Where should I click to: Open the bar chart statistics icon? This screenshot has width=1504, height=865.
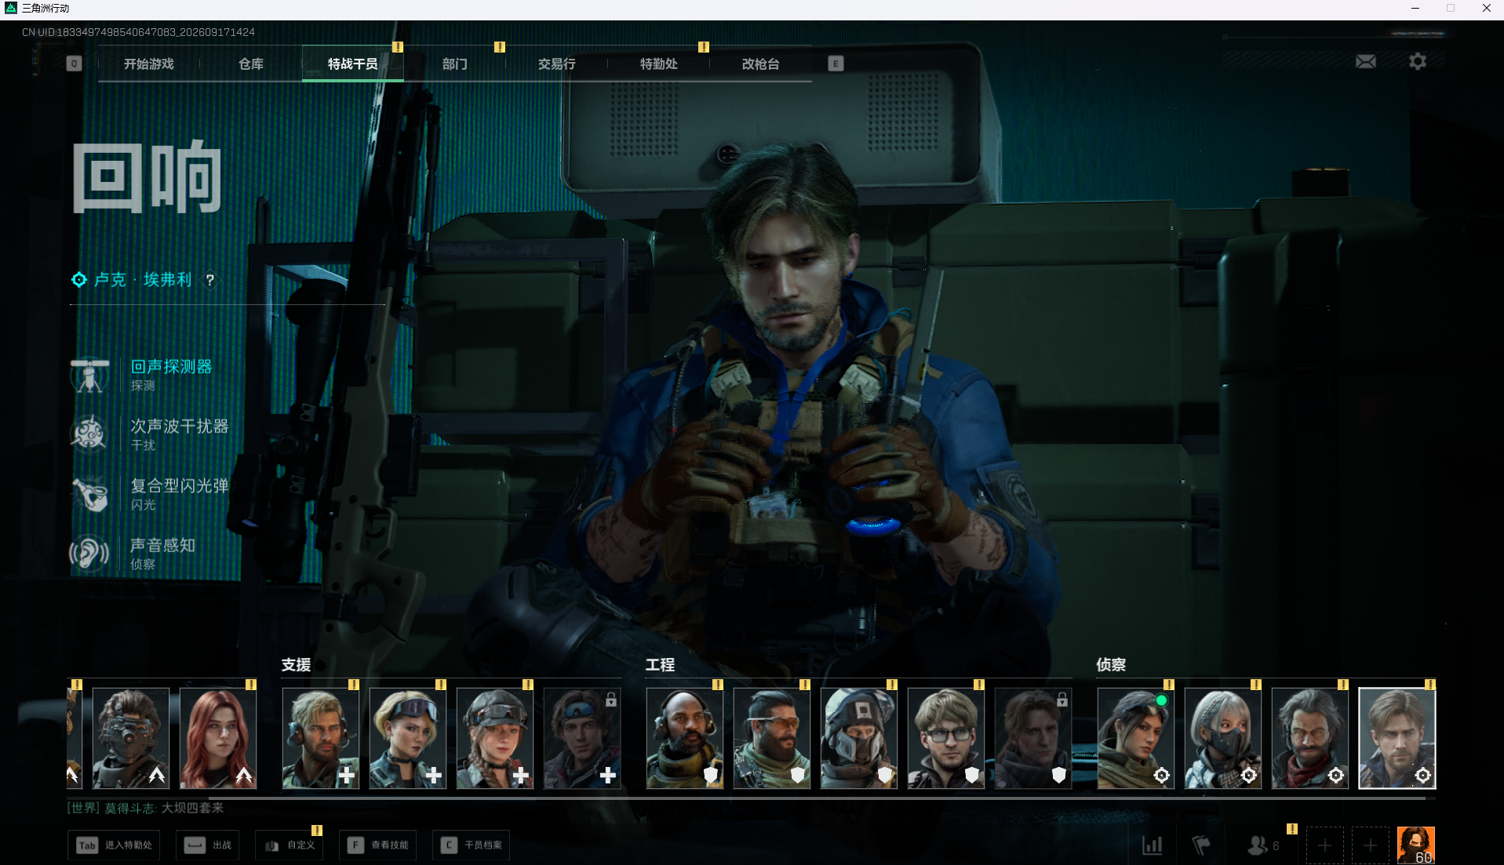click(1152, 845)
